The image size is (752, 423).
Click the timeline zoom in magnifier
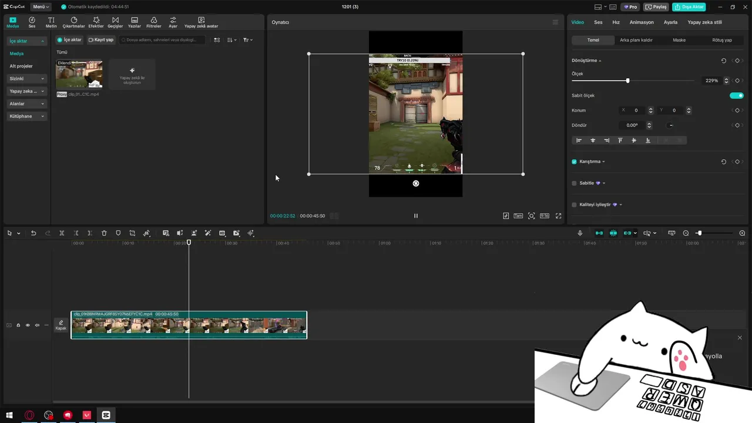click(x=742, y=233)
